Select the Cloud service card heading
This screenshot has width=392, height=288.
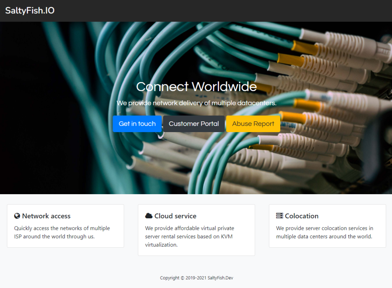pyautogui.click(x=175, y=216)
